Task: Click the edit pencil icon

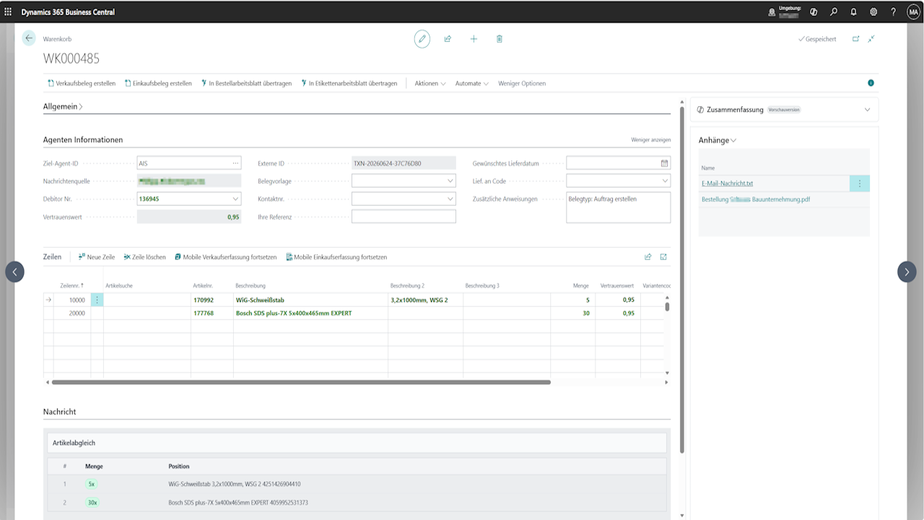Action: click(422, 39)
